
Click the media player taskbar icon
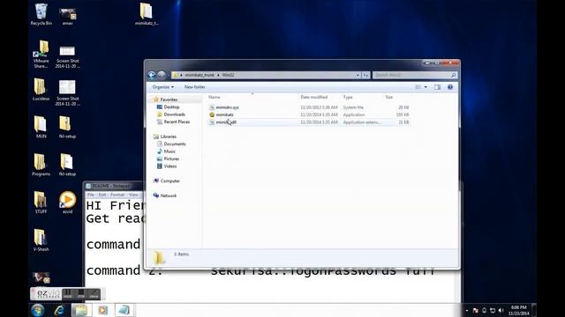point(102,310)
